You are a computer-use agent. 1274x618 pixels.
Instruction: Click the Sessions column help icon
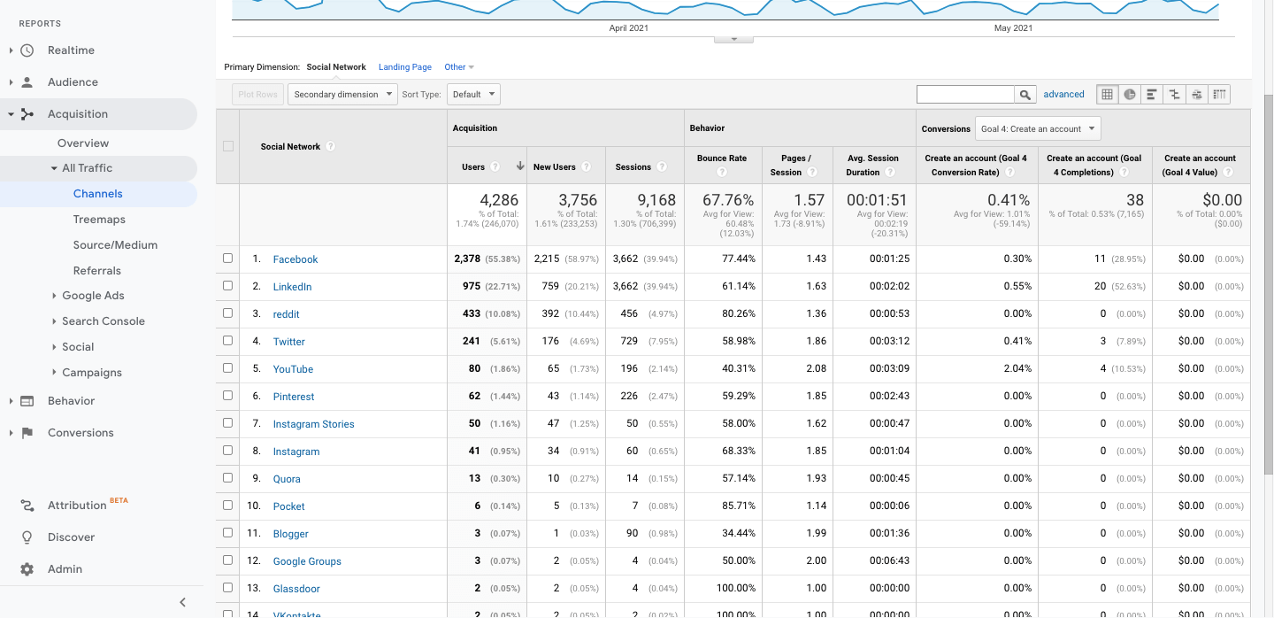point(661,166)
